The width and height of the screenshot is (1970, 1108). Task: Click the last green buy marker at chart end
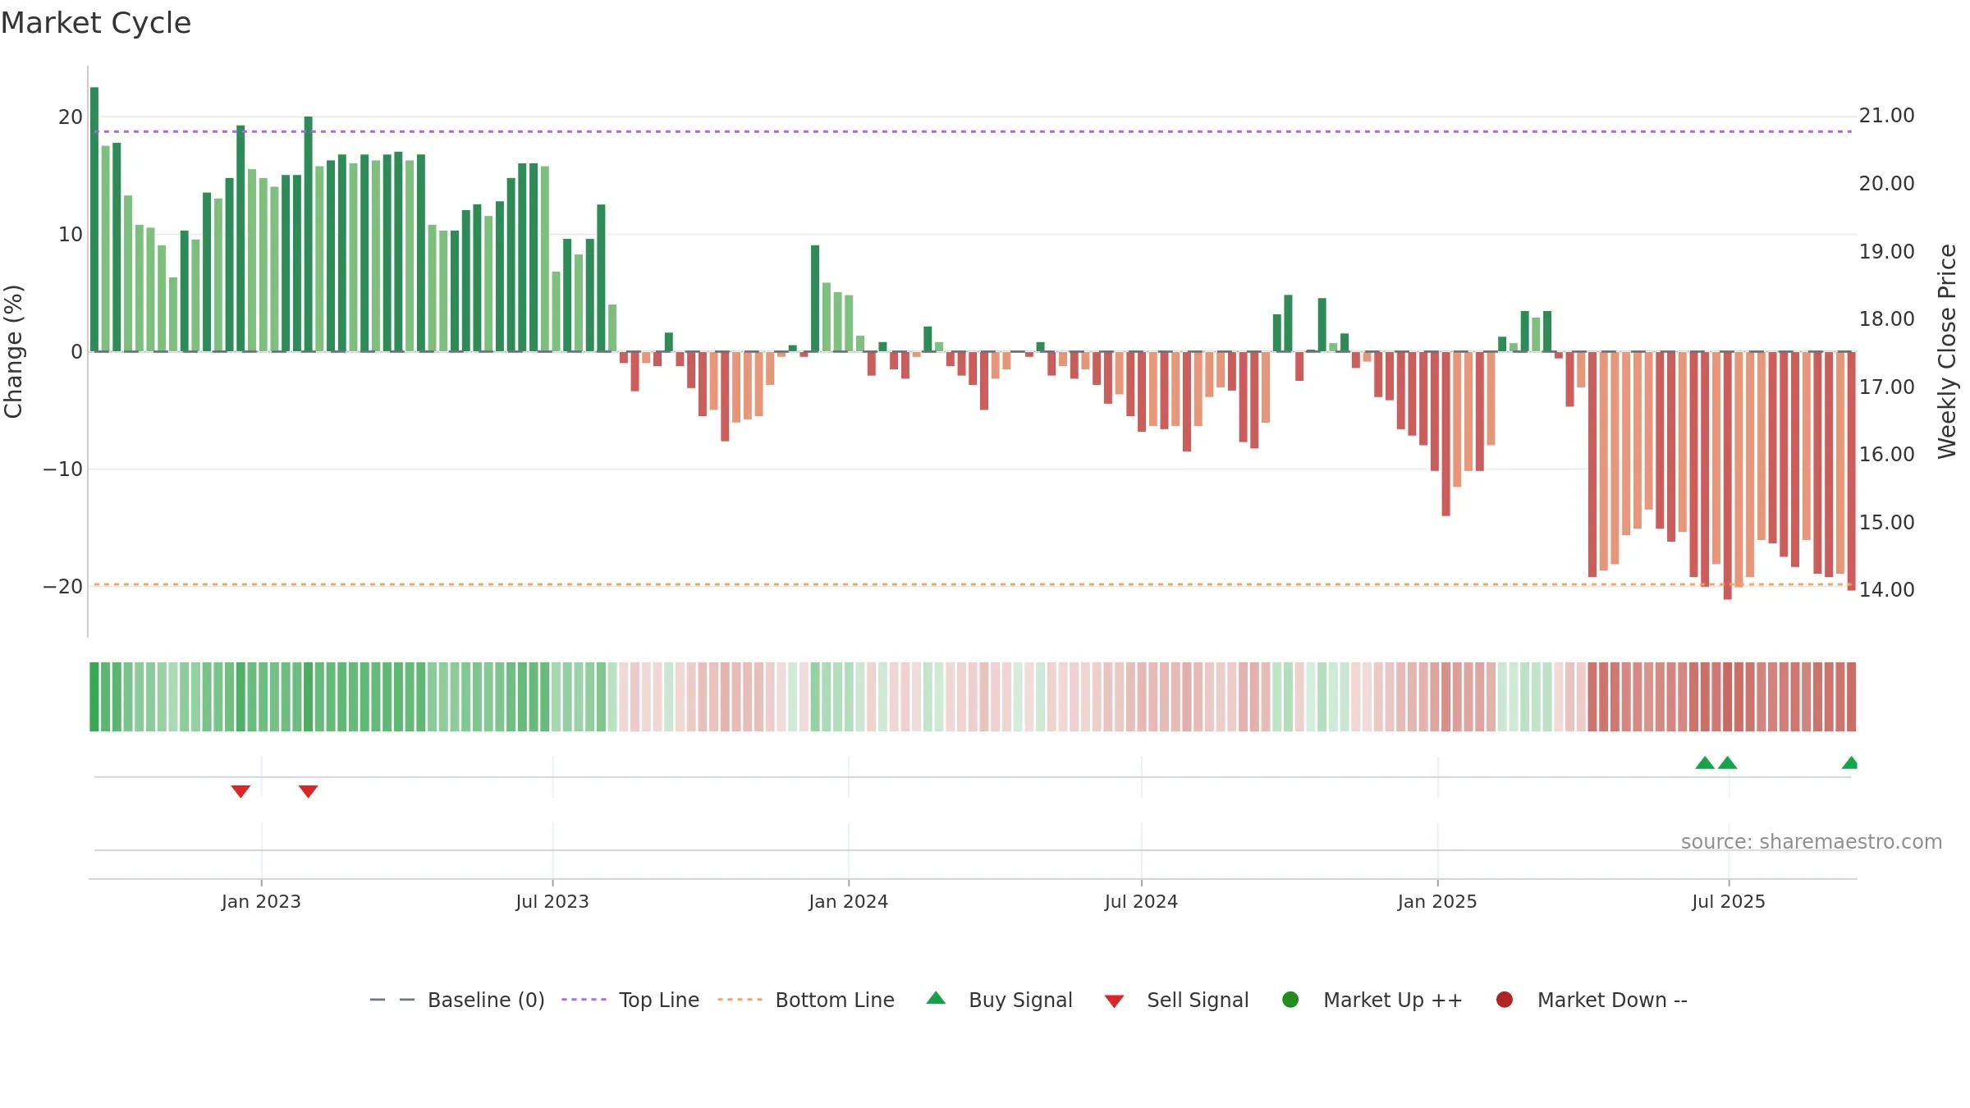coord(1850,762)
